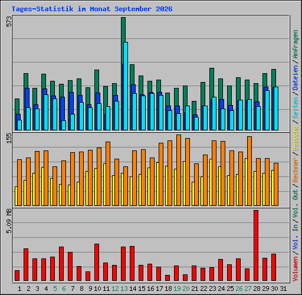Click the 'Volumen' legend label

click(296, 269)
